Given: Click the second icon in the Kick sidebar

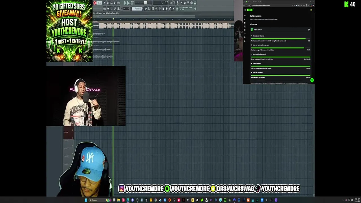Looking at the screenshot, I should tap(245, 19).
